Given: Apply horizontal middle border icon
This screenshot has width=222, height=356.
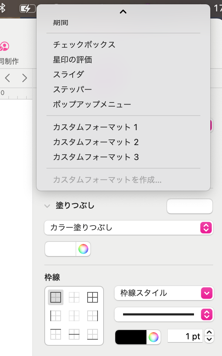Looking at the screenshot, I should tap(74, 334).
